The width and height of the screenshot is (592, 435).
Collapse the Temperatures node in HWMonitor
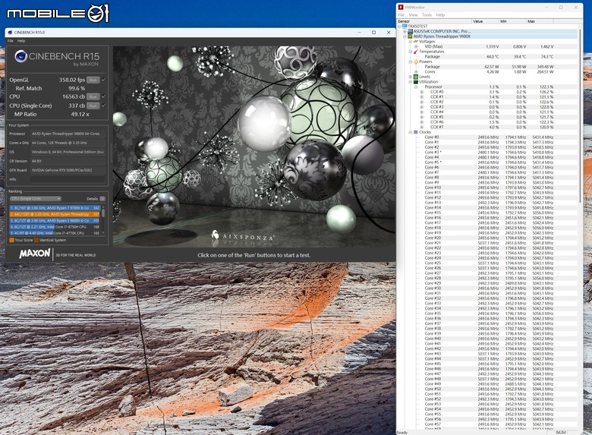(411, 52)
